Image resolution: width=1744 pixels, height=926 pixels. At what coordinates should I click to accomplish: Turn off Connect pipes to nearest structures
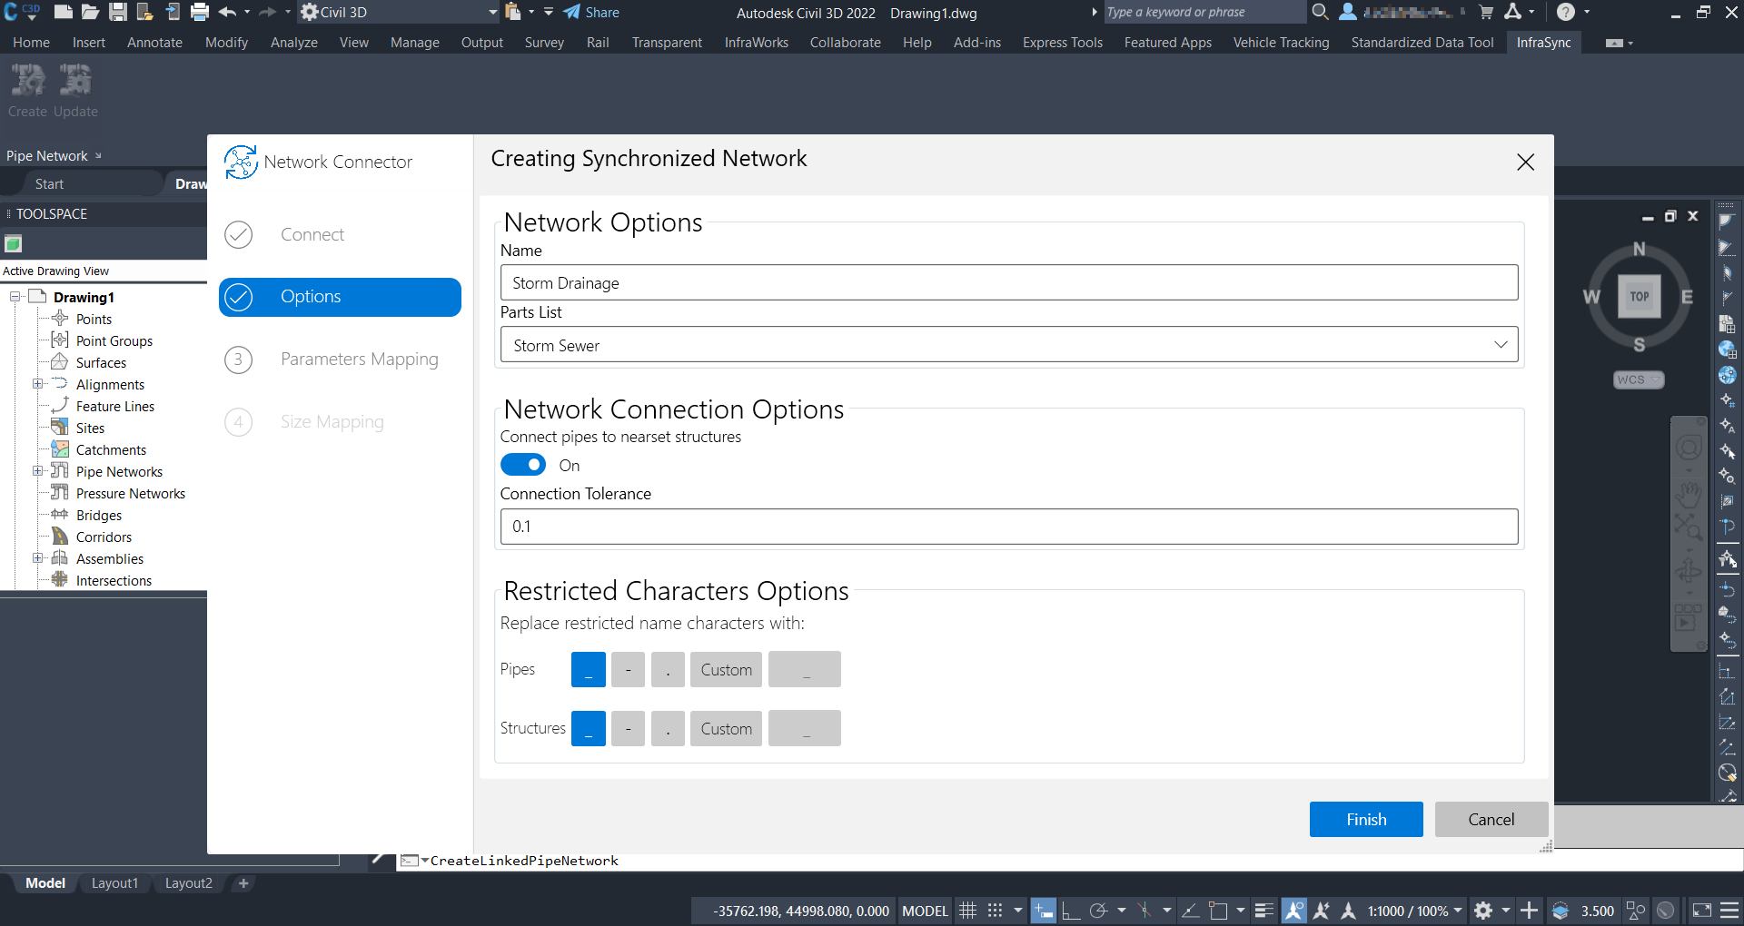[x=523, y=465]
